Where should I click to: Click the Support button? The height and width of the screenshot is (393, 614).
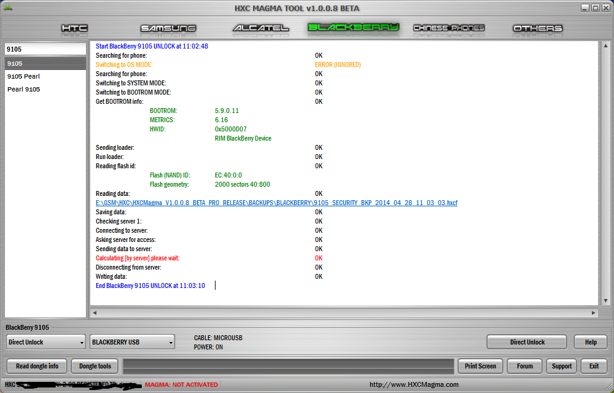pos(562,367)
